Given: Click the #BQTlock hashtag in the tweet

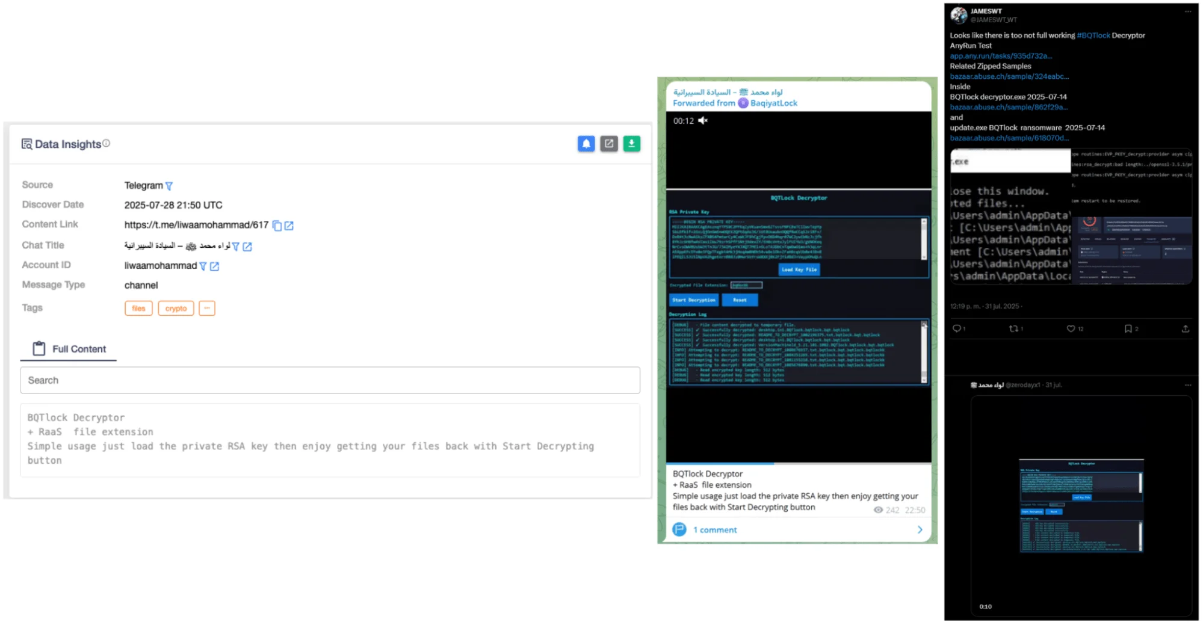Looking at the screenshot, I should [1093, 35].
